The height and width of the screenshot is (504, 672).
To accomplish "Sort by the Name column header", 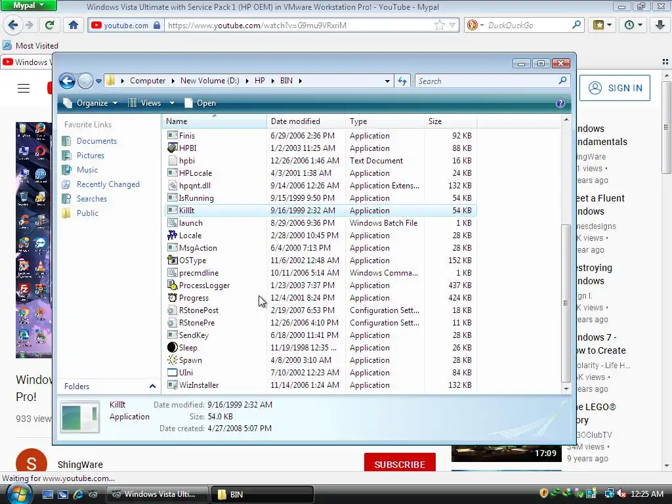I will tap(215, 121).
